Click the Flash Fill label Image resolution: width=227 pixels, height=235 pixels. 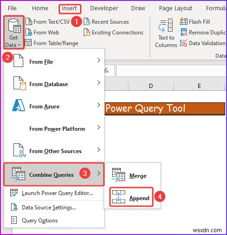[199, 22]
